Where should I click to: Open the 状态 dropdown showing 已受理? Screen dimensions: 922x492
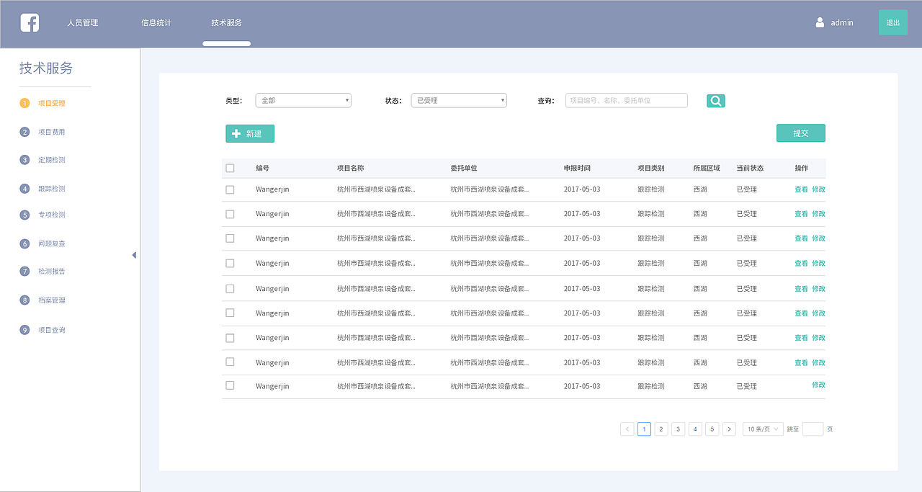[458, 100]
